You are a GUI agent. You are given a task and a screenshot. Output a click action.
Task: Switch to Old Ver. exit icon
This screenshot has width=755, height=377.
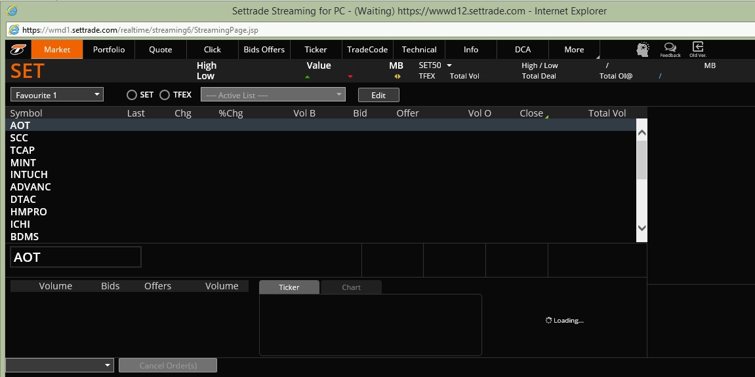coord(698,50)
